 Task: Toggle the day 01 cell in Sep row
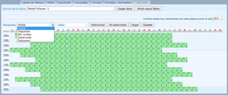[43, 75]
